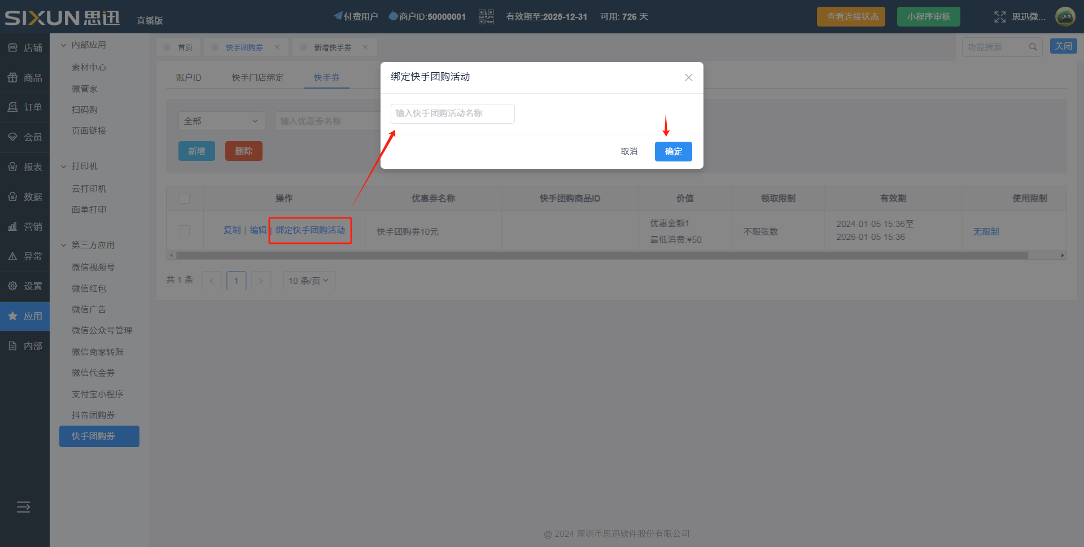Open 素材中心 in the sidebar tree
1084x547 pixels.
[89, 67]
